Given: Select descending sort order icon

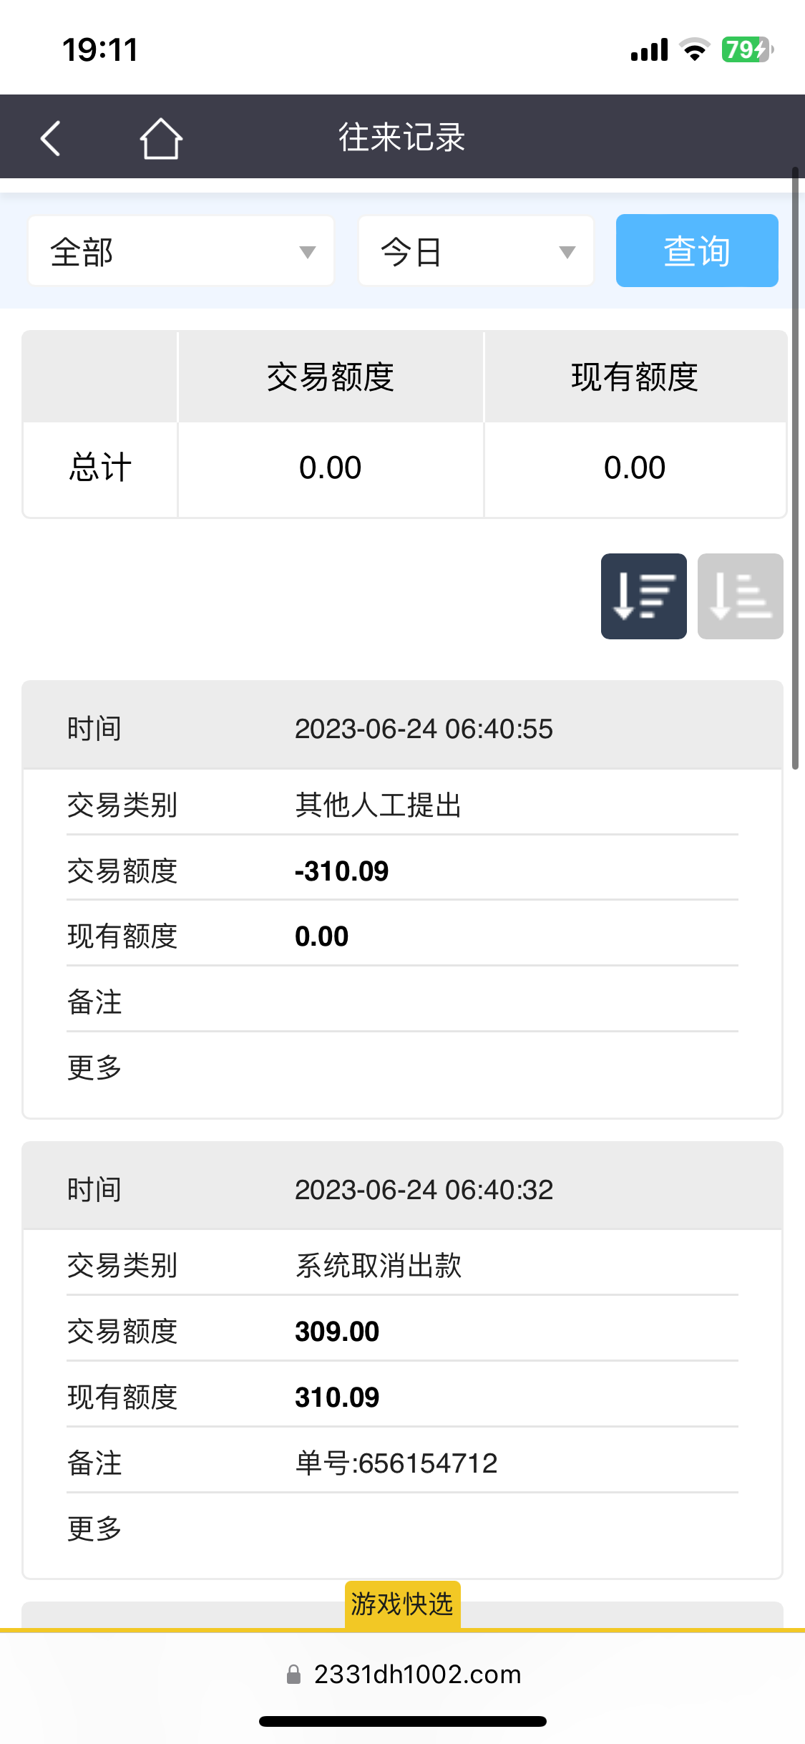Looking at the screenshot, I should [643, 596].
